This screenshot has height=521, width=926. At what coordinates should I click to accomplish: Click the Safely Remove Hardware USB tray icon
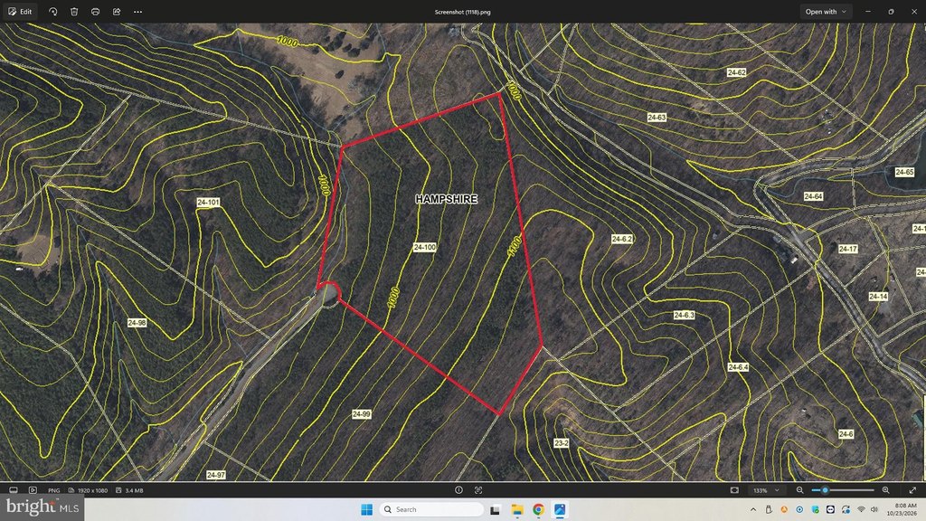click(x=769, y=509)
